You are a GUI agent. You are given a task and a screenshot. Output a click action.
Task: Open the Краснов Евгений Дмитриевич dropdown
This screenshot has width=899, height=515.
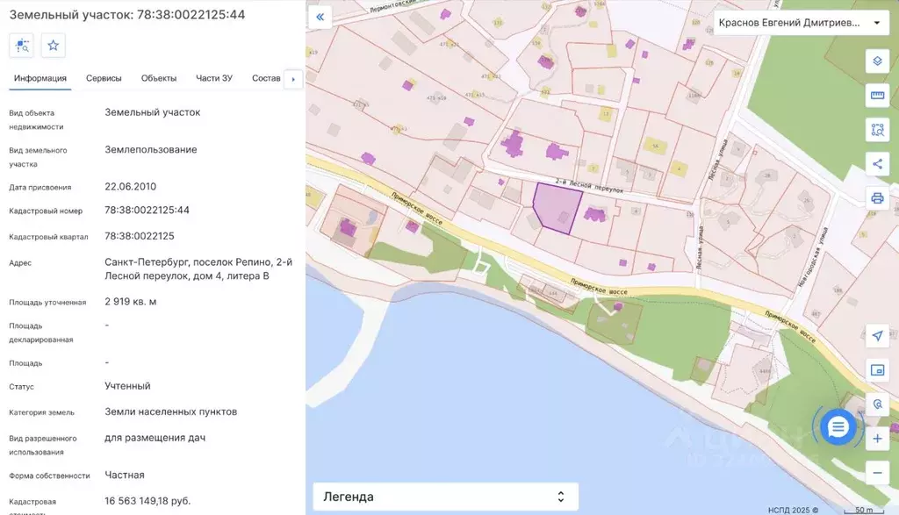tap(797, 22)
